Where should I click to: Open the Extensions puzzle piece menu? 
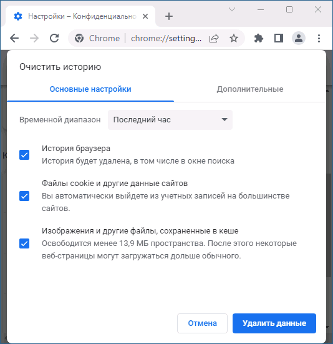(259, 38)
